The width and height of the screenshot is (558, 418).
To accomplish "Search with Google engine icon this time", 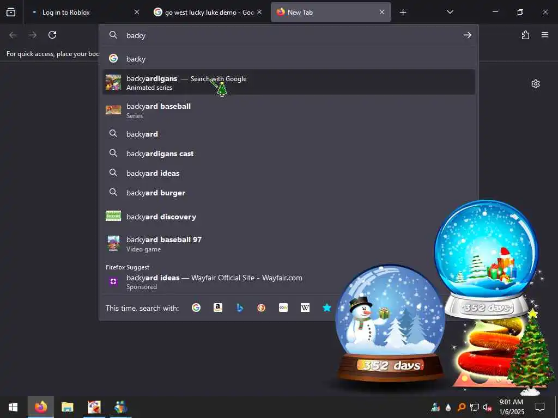I will [196, 308].
